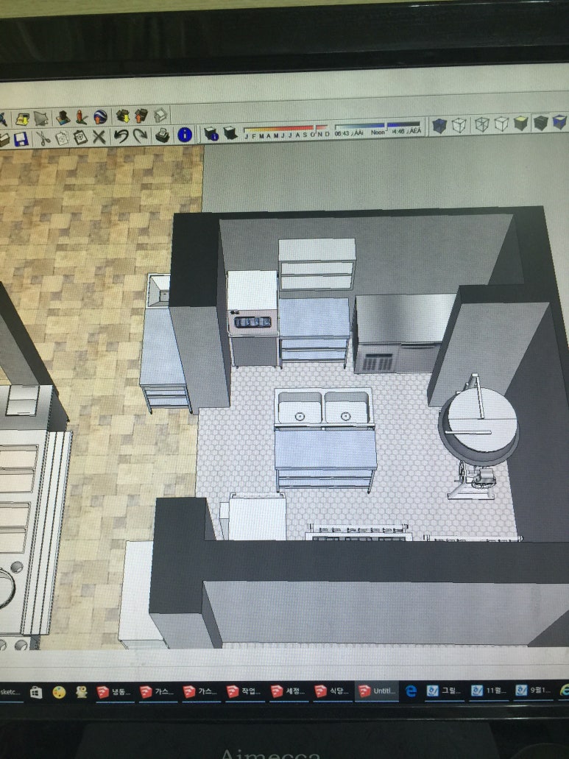Select Back Edges face style
The height and width of the screenshot is (759, 569).
[459, 125]
